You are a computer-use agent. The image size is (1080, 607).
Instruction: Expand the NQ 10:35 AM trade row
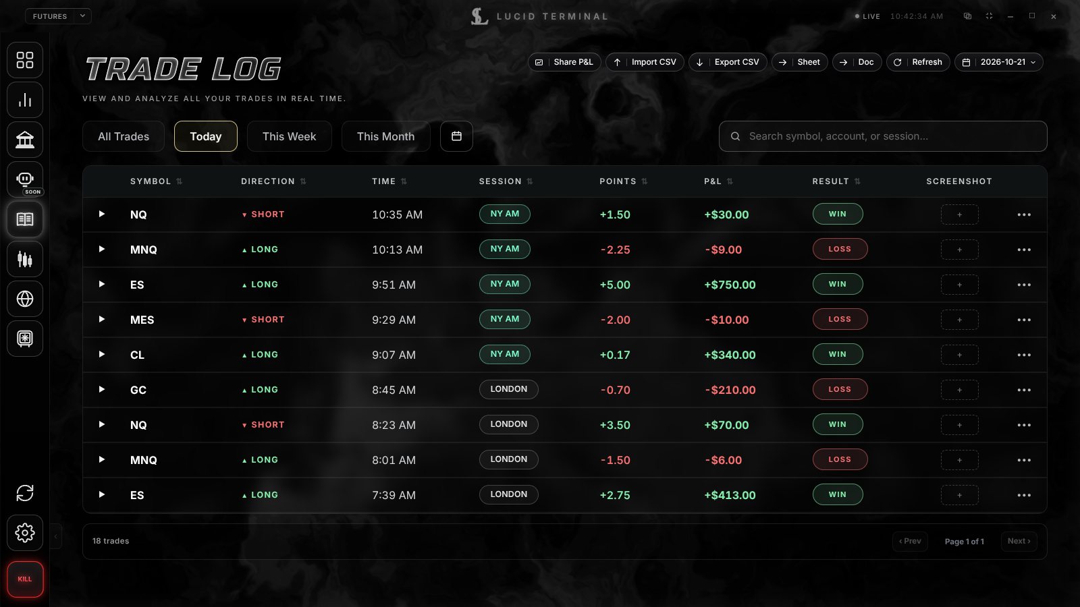pos(102,214)
